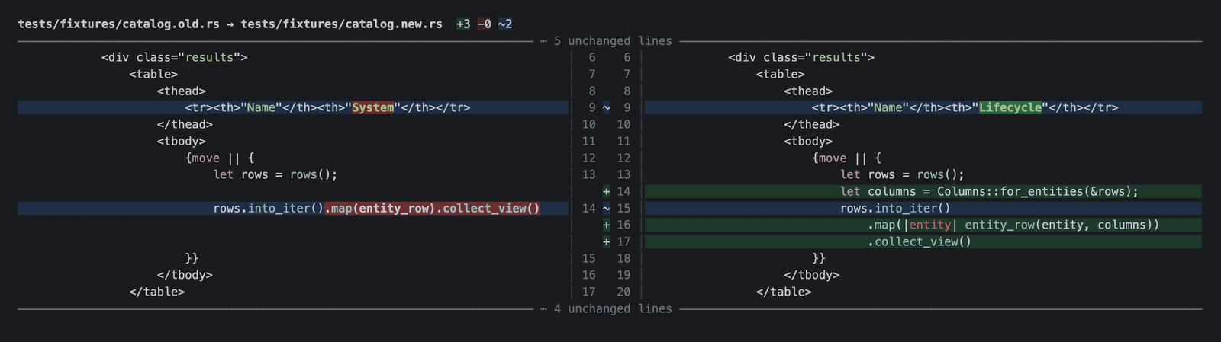Viewport: 1221px width, 342px height.
Task: Click the ~ marker beside new line 15
Action: click(607, 209)
